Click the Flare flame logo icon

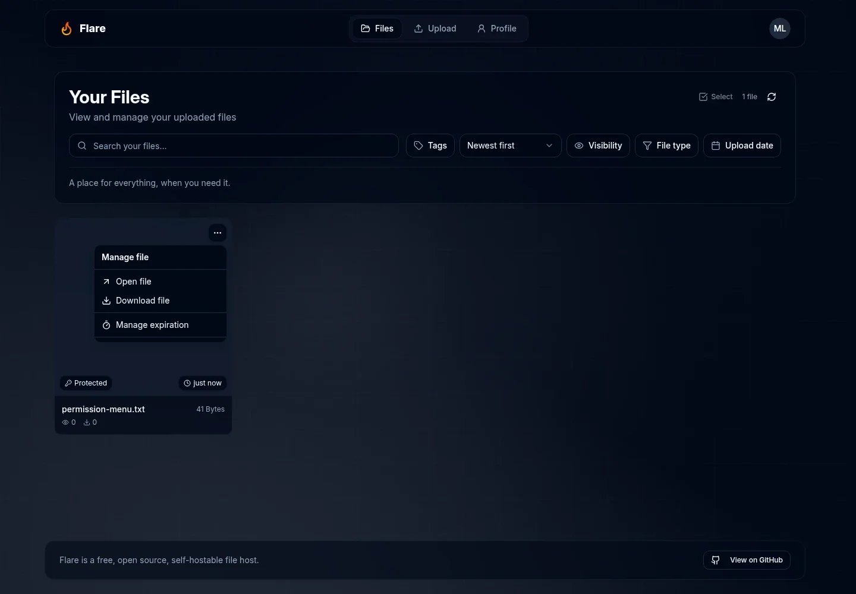point(67,29)
